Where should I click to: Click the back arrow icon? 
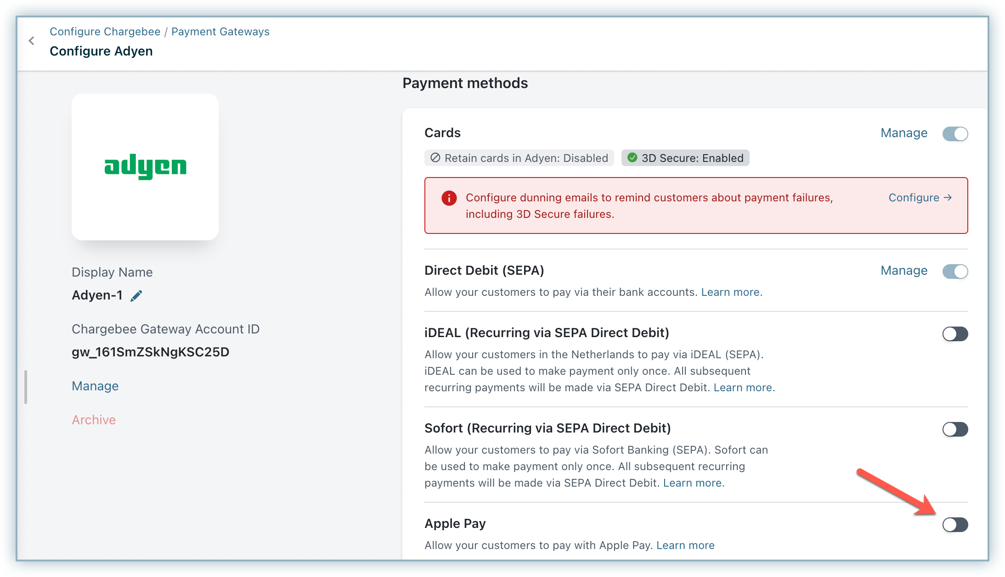(x=31, y=41)
